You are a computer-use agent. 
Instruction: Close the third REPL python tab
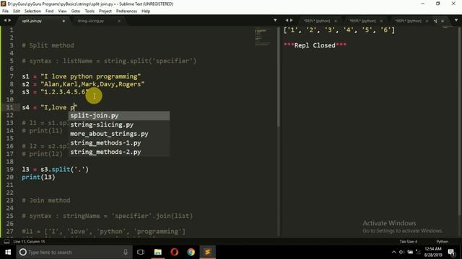tap(427, 21)
